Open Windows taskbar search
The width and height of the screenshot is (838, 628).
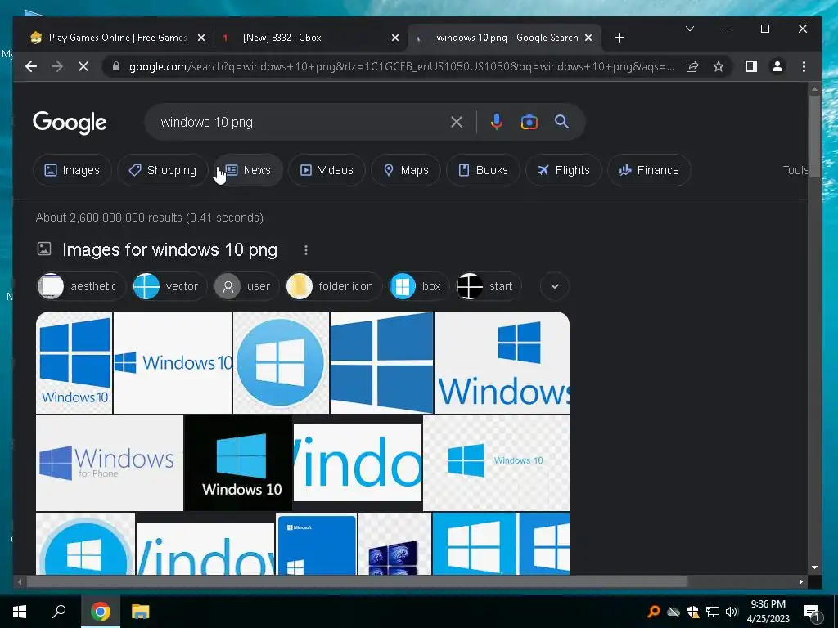[59, 612]
